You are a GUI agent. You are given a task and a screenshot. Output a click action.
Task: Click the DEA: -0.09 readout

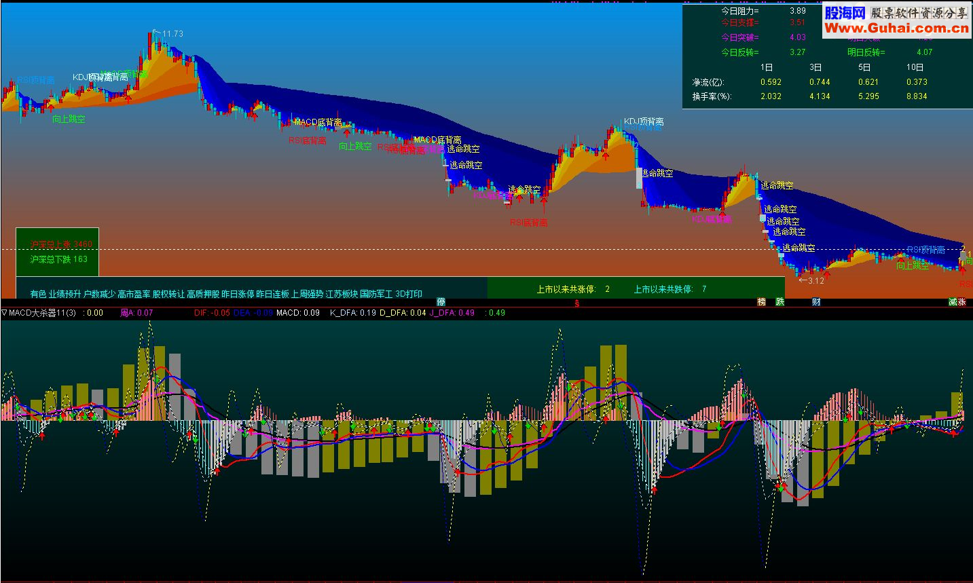click(x=253, y=313)
